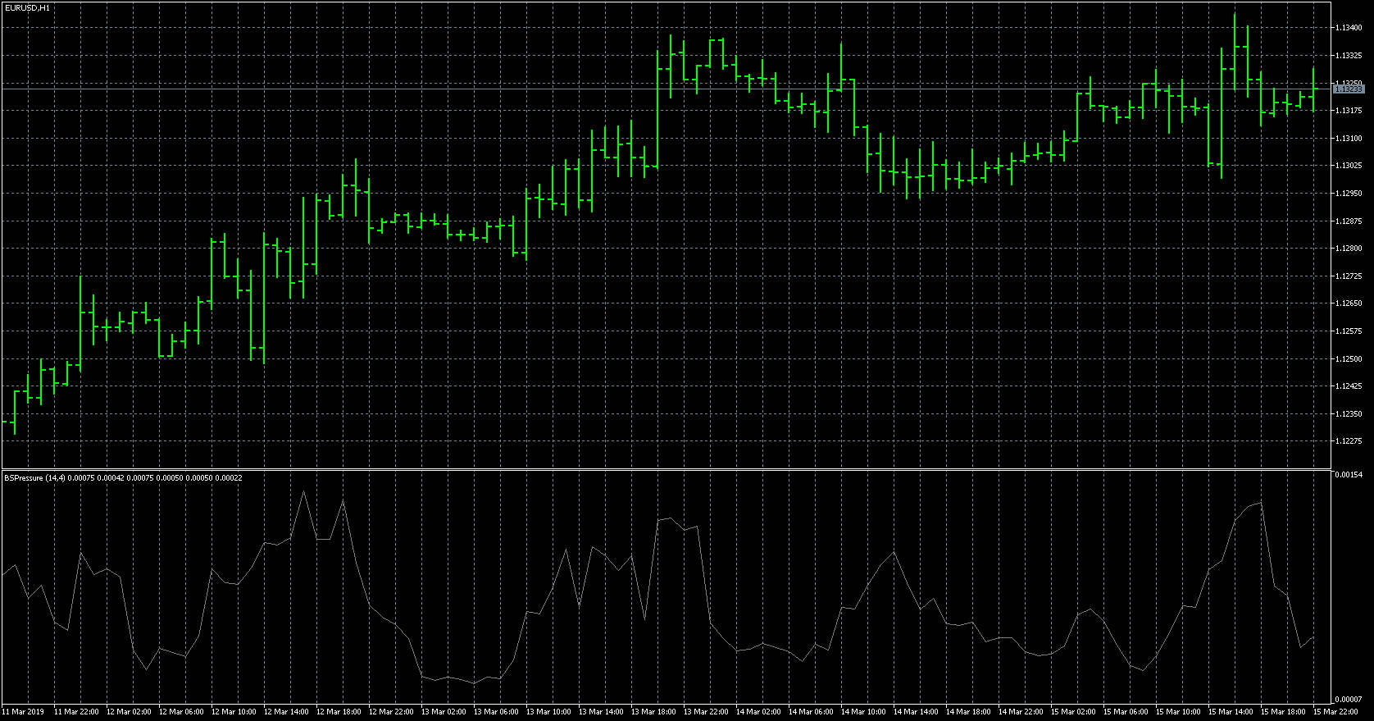Click the 0.00007 indicator scale minimum

pyautogui.click(x=1349, y=699)
